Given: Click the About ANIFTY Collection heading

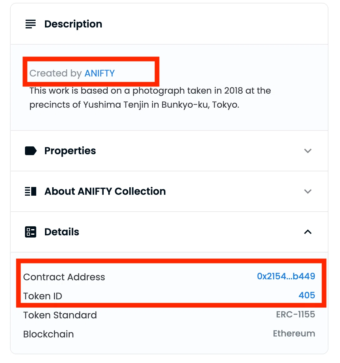Looking at the screenshot, I should pyautogui.click(x=105, y=191).
